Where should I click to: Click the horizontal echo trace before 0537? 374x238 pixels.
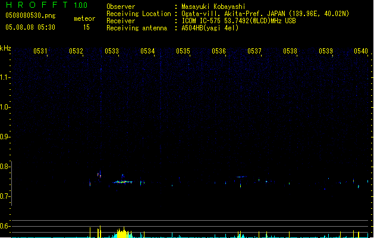241,177
